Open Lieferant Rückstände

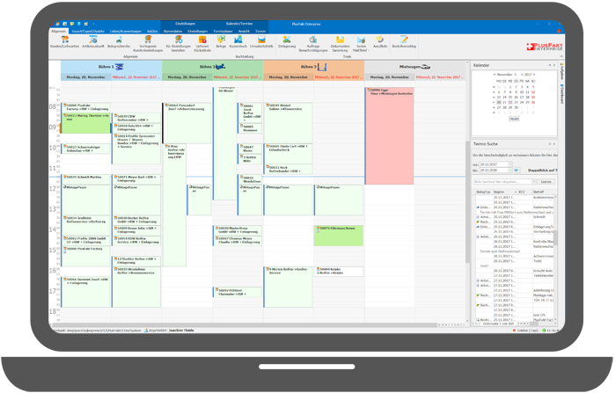tap(202, 44)
